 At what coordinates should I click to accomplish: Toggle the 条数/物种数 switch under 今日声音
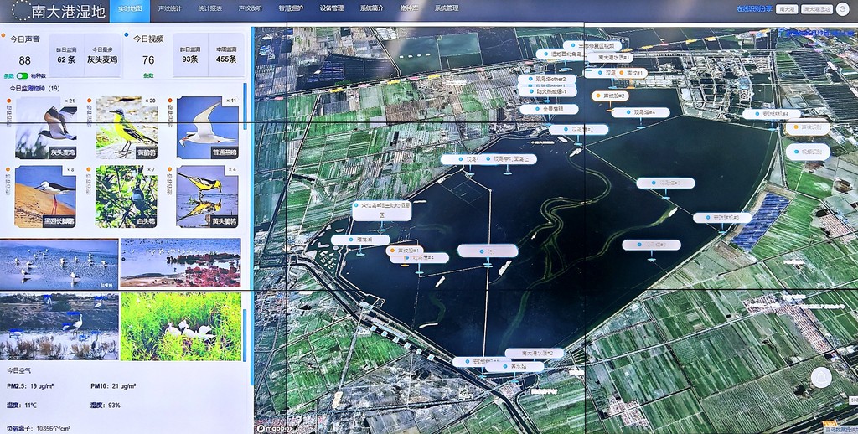point(23,76)
